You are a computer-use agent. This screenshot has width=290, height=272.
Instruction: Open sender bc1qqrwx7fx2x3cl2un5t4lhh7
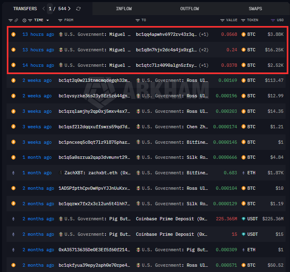point(94,204)
